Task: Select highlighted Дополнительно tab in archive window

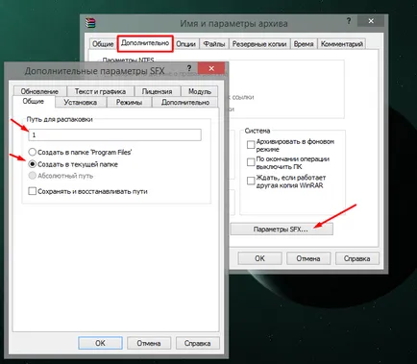Action: [x=145, y=43]
